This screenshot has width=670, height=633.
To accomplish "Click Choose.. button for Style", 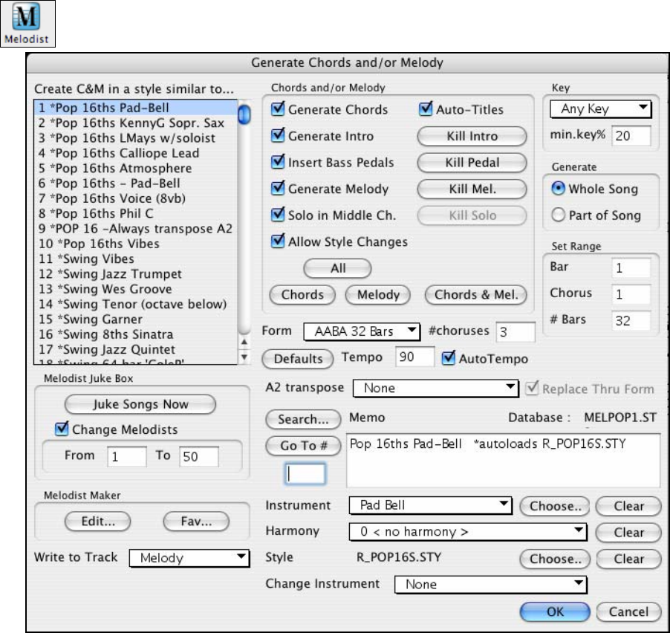I will click(x=555, y=559).
